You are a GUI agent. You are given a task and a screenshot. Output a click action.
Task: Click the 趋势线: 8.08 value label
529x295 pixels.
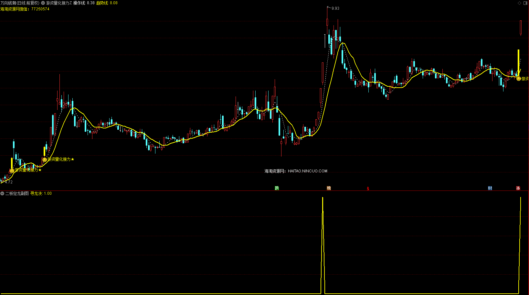[x=107, y=3]
